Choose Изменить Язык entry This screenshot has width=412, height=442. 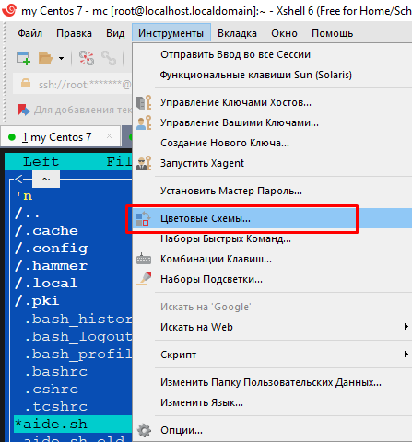[272, 402]
